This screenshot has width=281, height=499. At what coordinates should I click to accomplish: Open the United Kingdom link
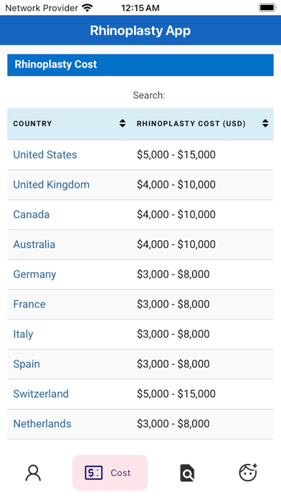(x=51, y=184)
